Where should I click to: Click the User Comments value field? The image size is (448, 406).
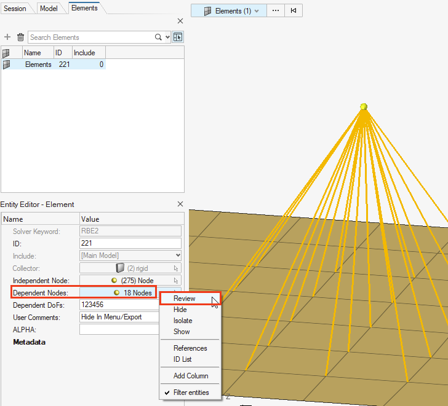(119, 317)
